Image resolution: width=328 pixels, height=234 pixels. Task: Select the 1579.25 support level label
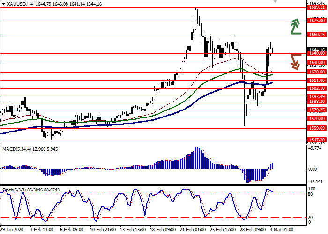[316, 110]
